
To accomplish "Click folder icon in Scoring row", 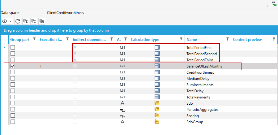I will click(x=157, y=115).
